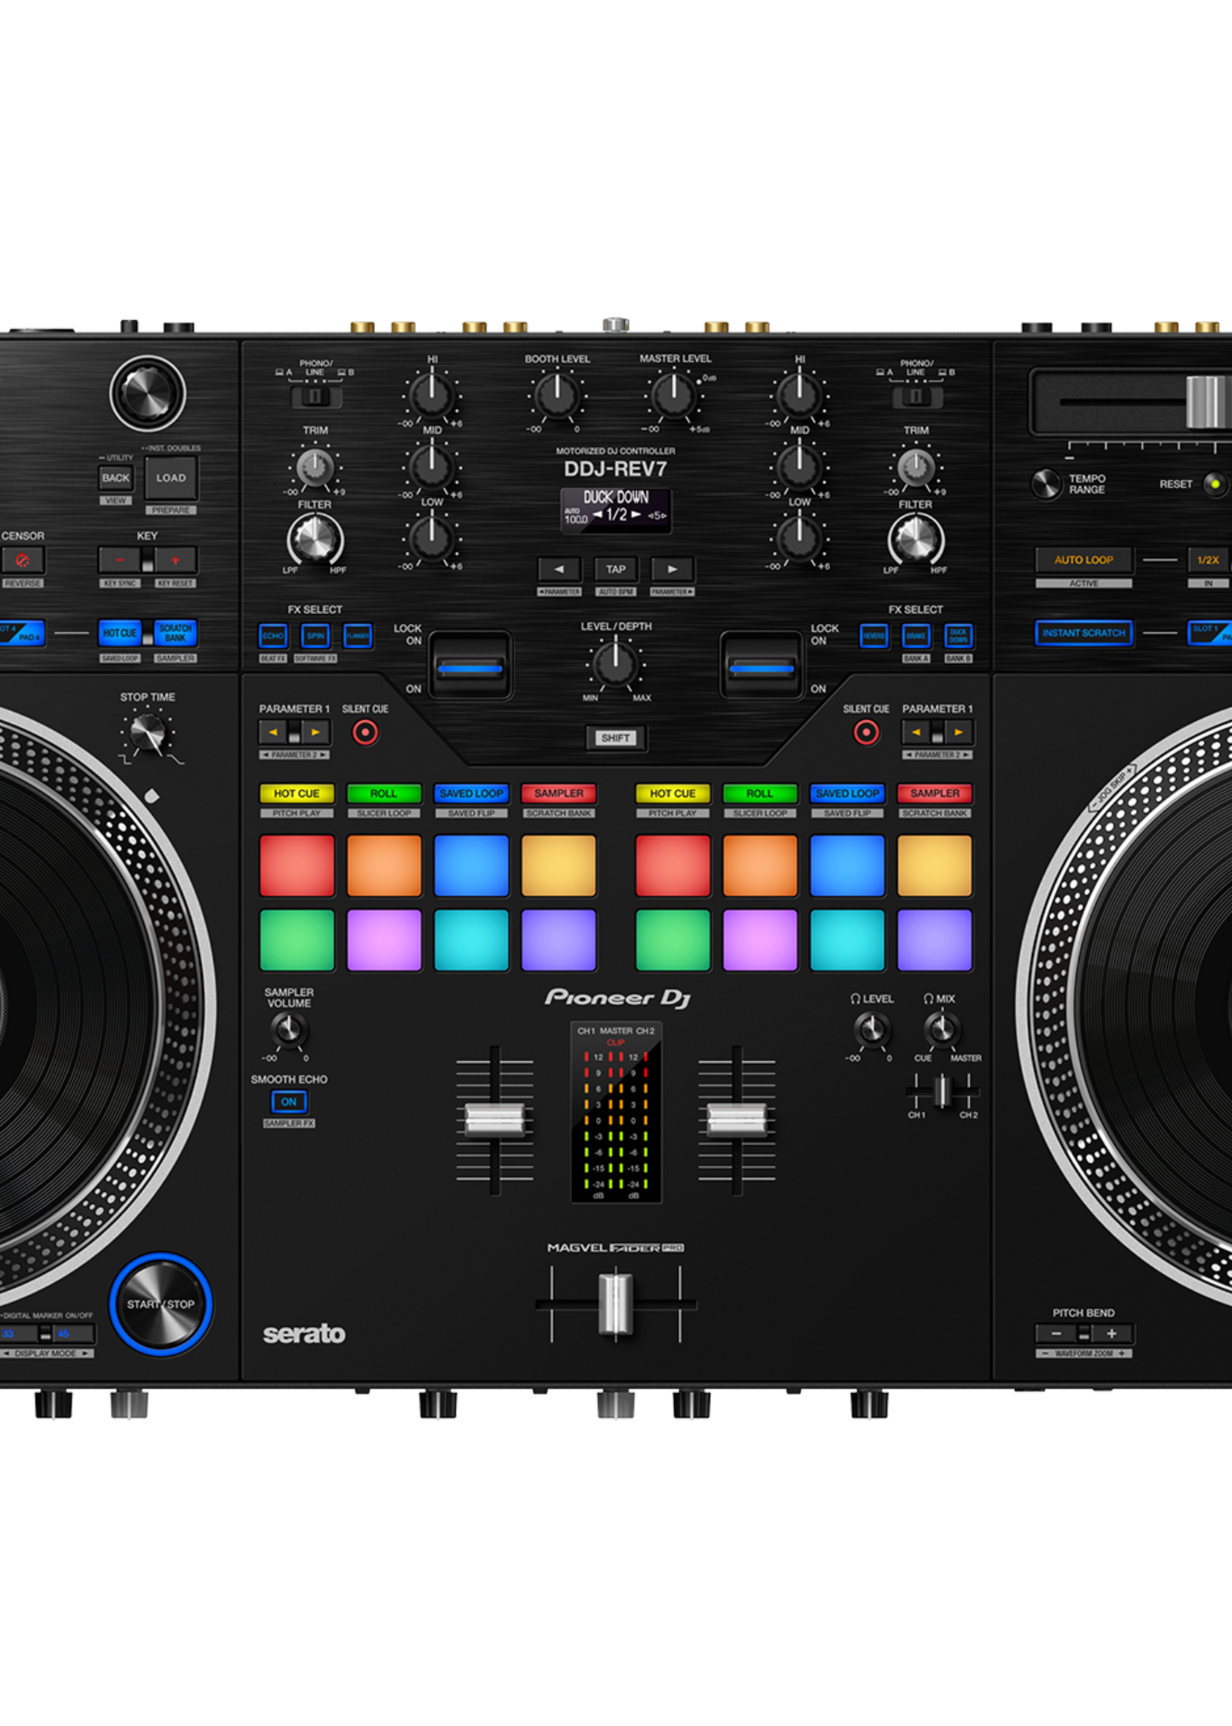Select the ECHO effect button
This screenshot has height=1726, width=1232.
click(273, 636)
